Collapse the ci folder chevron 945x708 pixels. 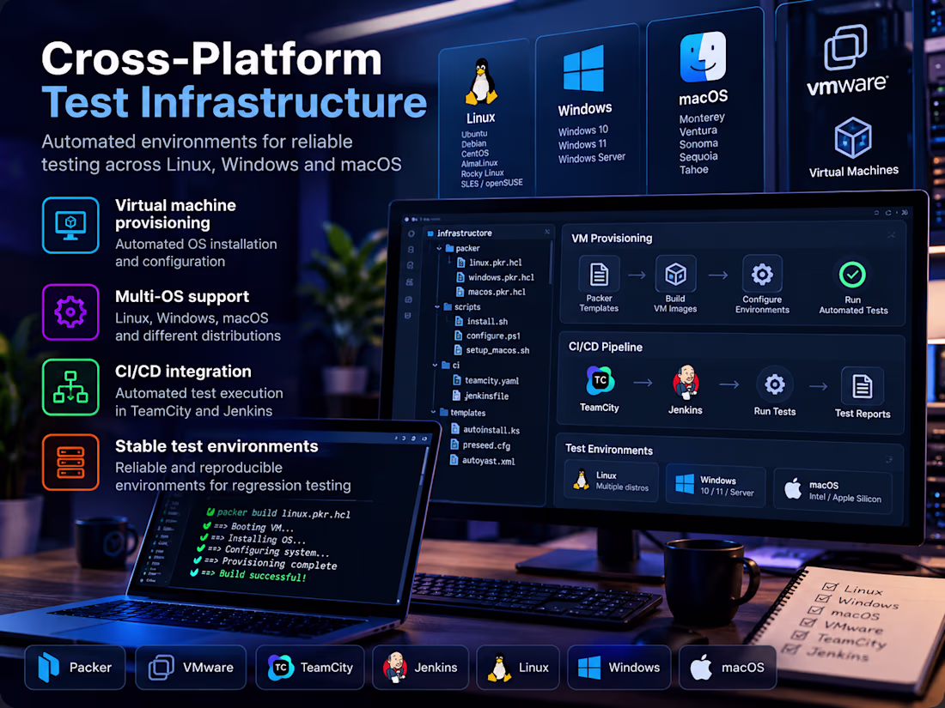pyautogui.click(x=436, y=366)
